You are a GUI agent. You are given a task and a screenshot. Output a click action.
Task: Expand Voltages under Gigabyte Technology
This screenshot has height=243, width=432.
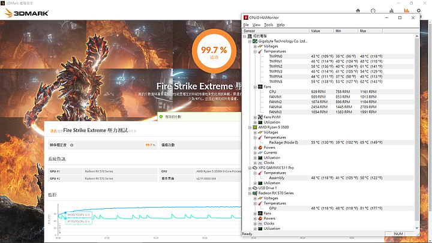pos(255,46)
